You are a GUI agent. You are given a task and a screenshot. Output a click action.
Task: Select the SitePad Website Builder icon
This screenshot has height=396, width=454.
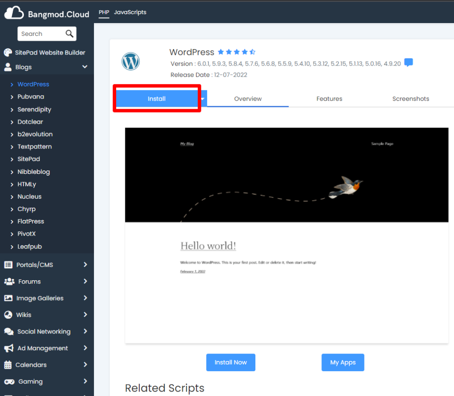coord(8,52)
